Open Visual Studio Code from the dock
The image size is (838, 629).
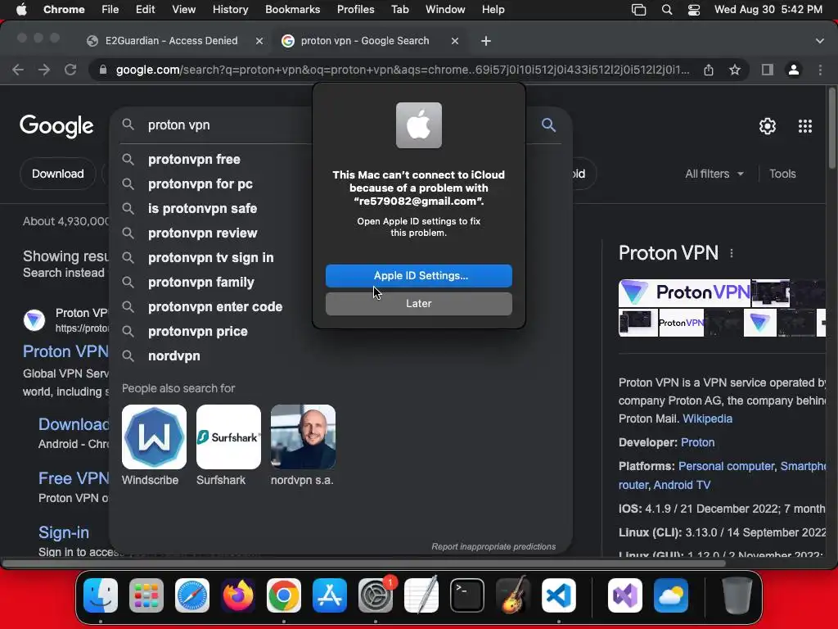(x=559, y=595)
